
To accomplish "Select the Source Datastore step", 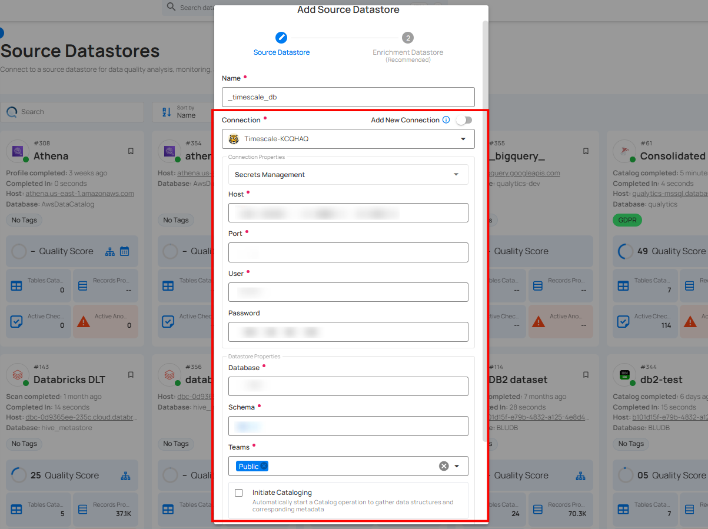I will pos(281,38).
